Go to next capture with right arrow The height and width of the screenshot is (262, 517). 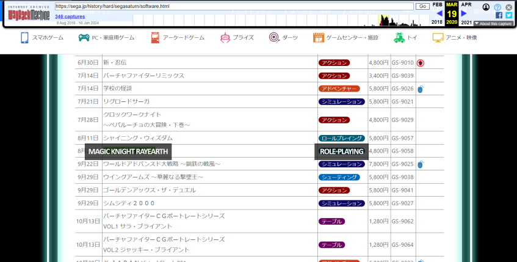coord(464,13)
